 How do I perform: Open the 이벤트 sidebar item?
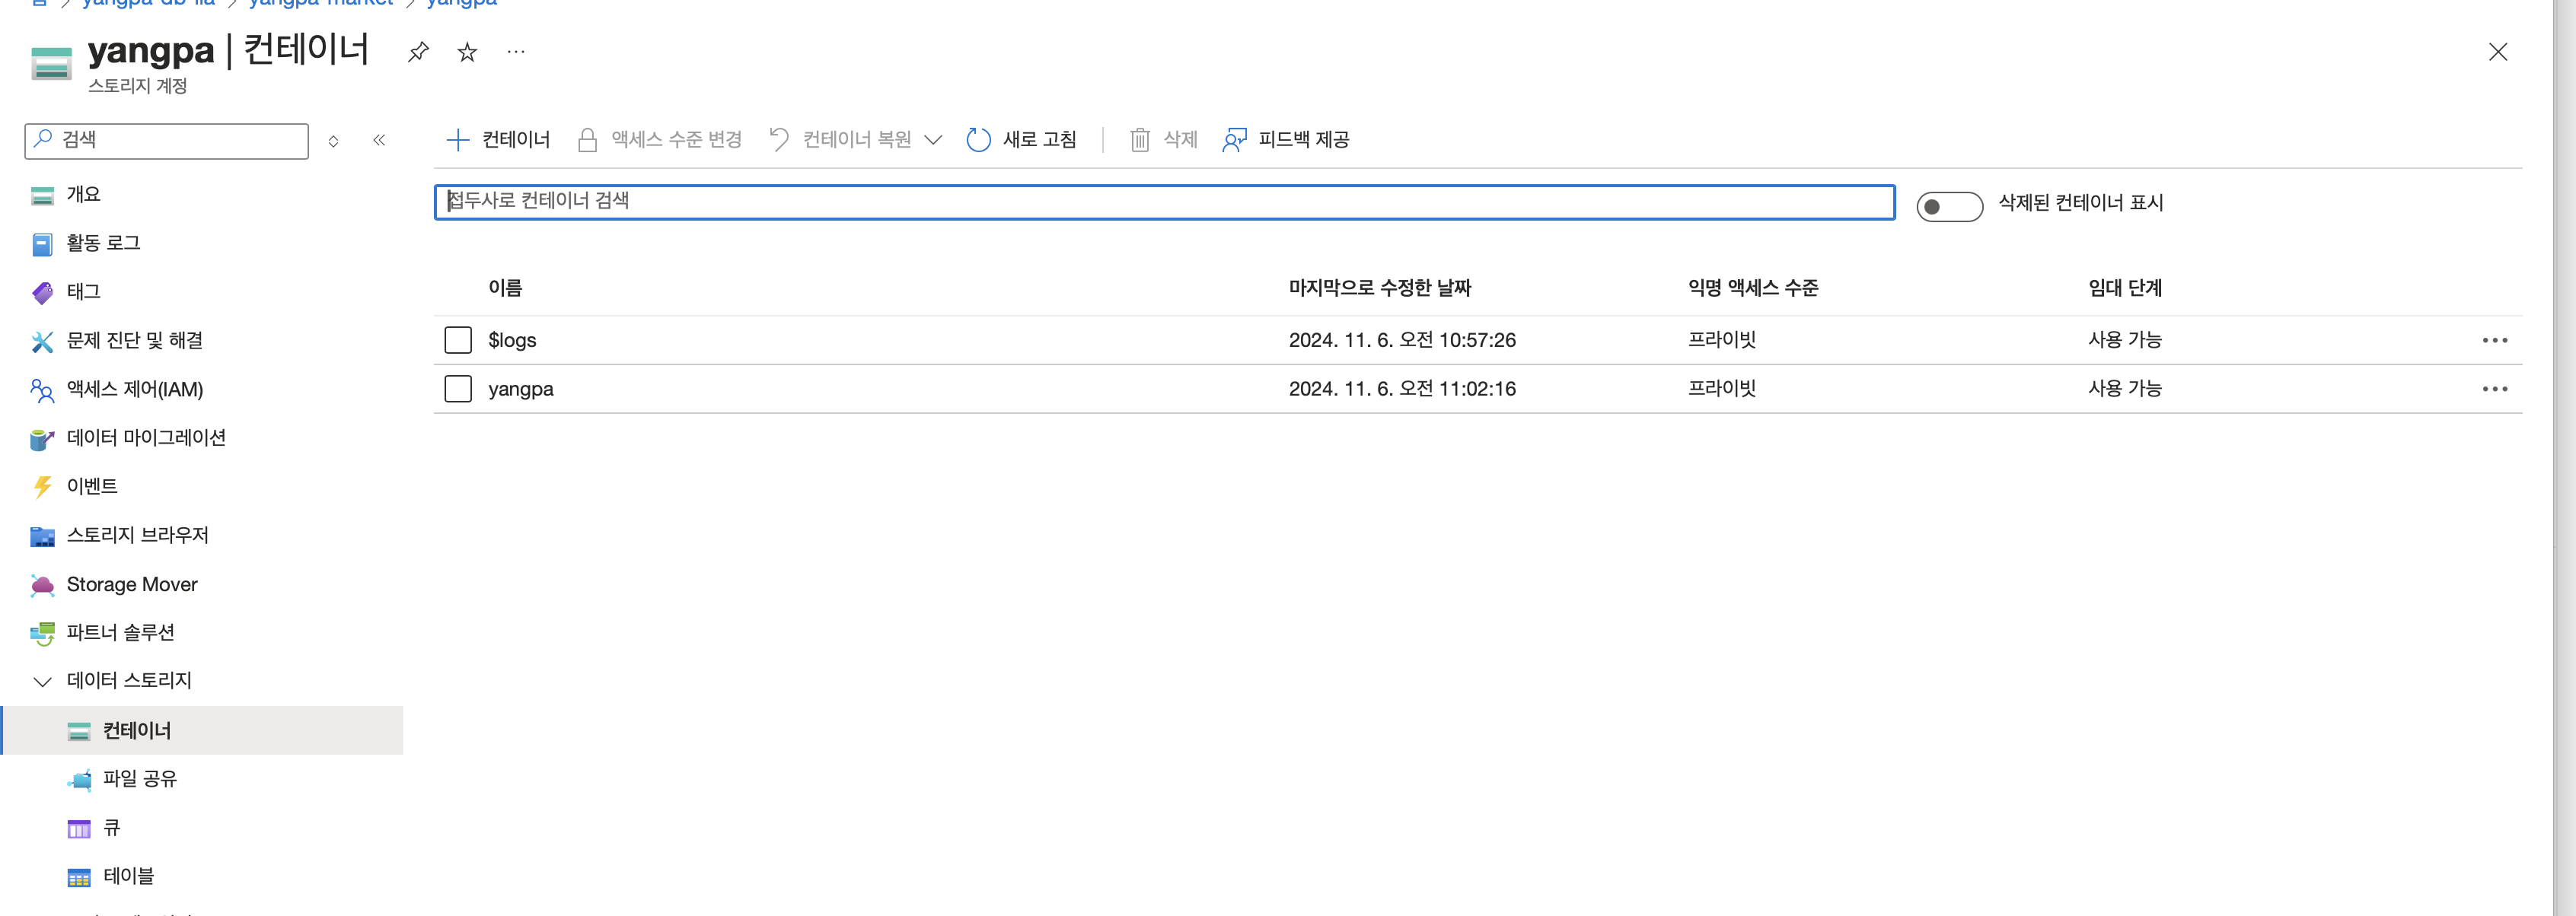click(x=91, y=486)
